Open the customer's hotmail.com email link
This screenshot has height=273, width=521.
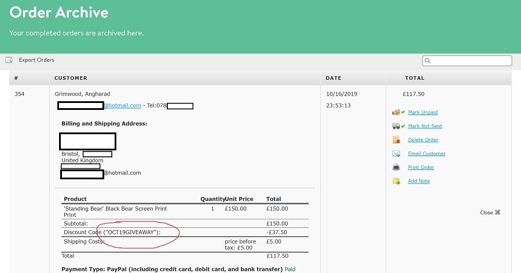click(123, 106)
